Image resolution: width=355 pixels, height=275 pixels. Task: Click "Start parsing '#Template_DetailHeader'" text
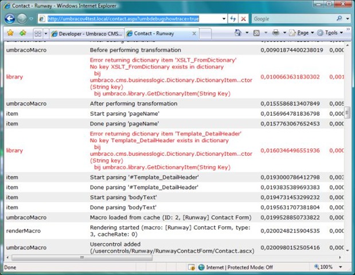[144, 177]
